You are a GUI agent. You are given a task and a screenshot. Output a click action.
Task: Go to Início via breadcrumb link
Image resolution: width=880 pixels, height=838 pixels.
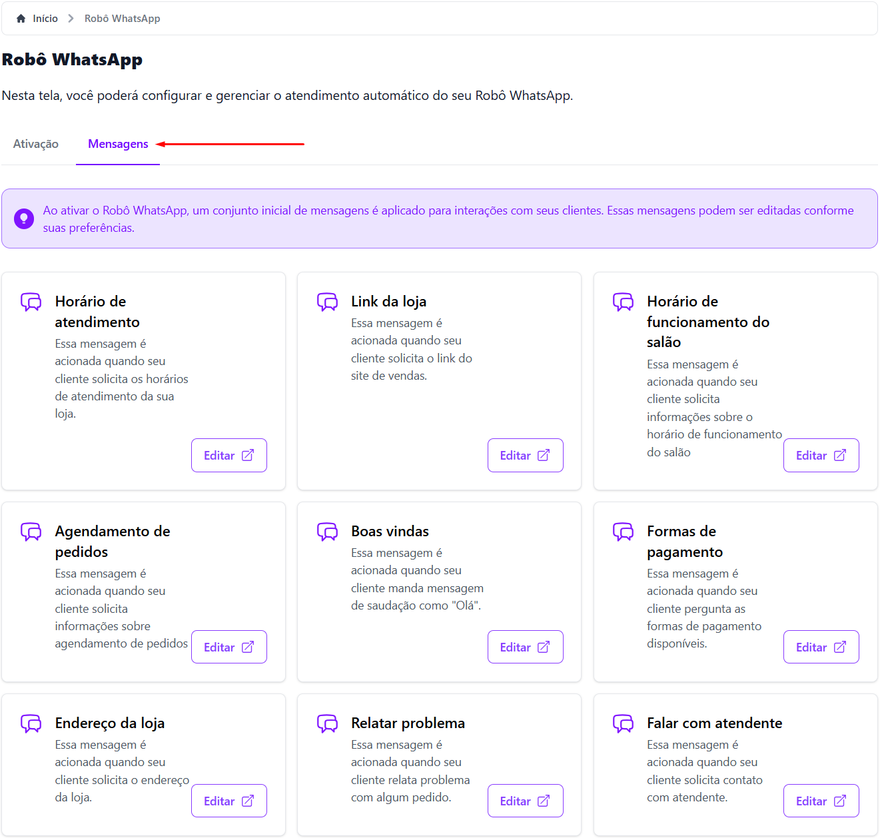pos(45,19)
